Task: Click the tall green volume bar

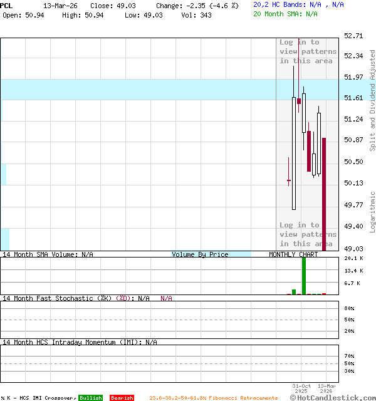Action: pyautogui.click(x=304, y=275)
